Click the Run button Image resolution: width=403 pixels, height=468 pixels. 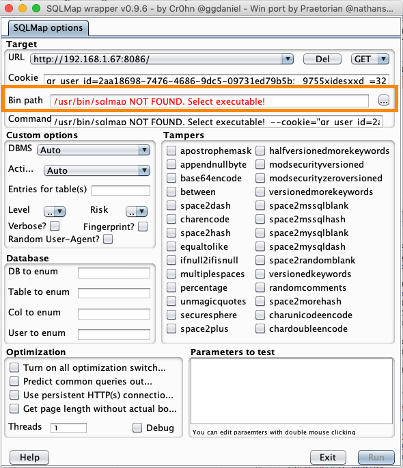click(x=376, y=457)
